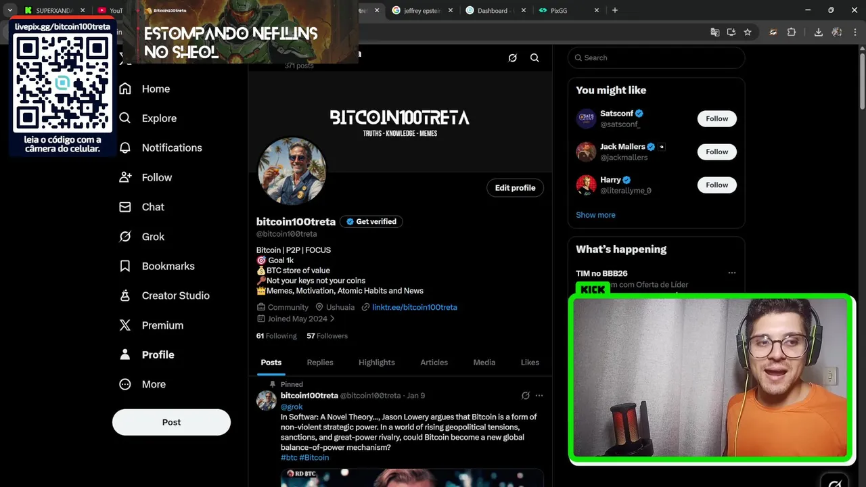Viewport: 866px width, 487px height.
Task: Open Home from the X sidebar
Action: [x=144, y=89]
